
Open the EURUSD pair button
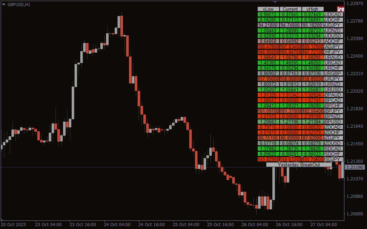click(x=334, y=89)
